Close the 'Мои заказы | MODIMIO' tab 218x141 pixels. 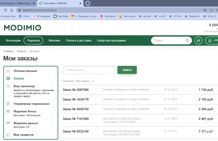(x=80, y=3)
